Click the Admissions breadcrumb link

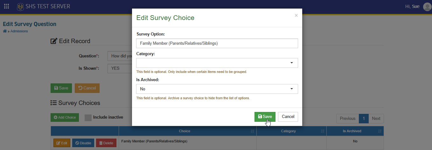(19, 31)
